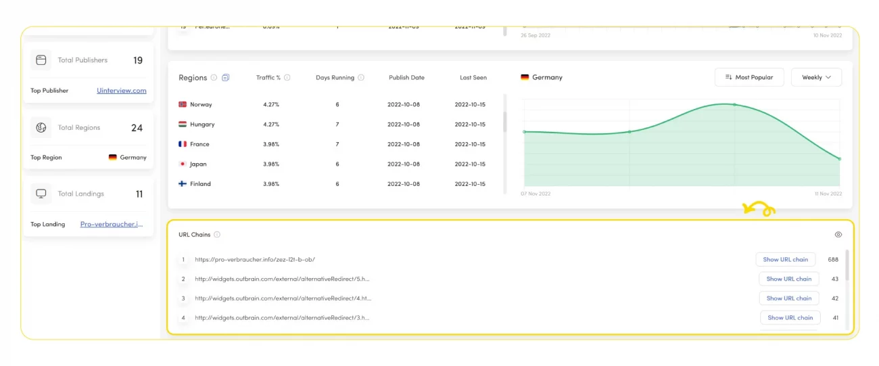Image resolution: width=879 pixels, height=366 pixels.
Task: Click Germany flag in chart header
Action: [x=525, y=78]
